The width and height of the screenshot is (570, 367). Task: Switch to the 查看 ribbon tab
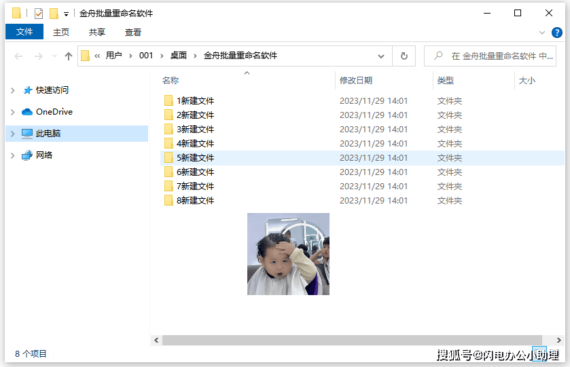tap(132, 33)
